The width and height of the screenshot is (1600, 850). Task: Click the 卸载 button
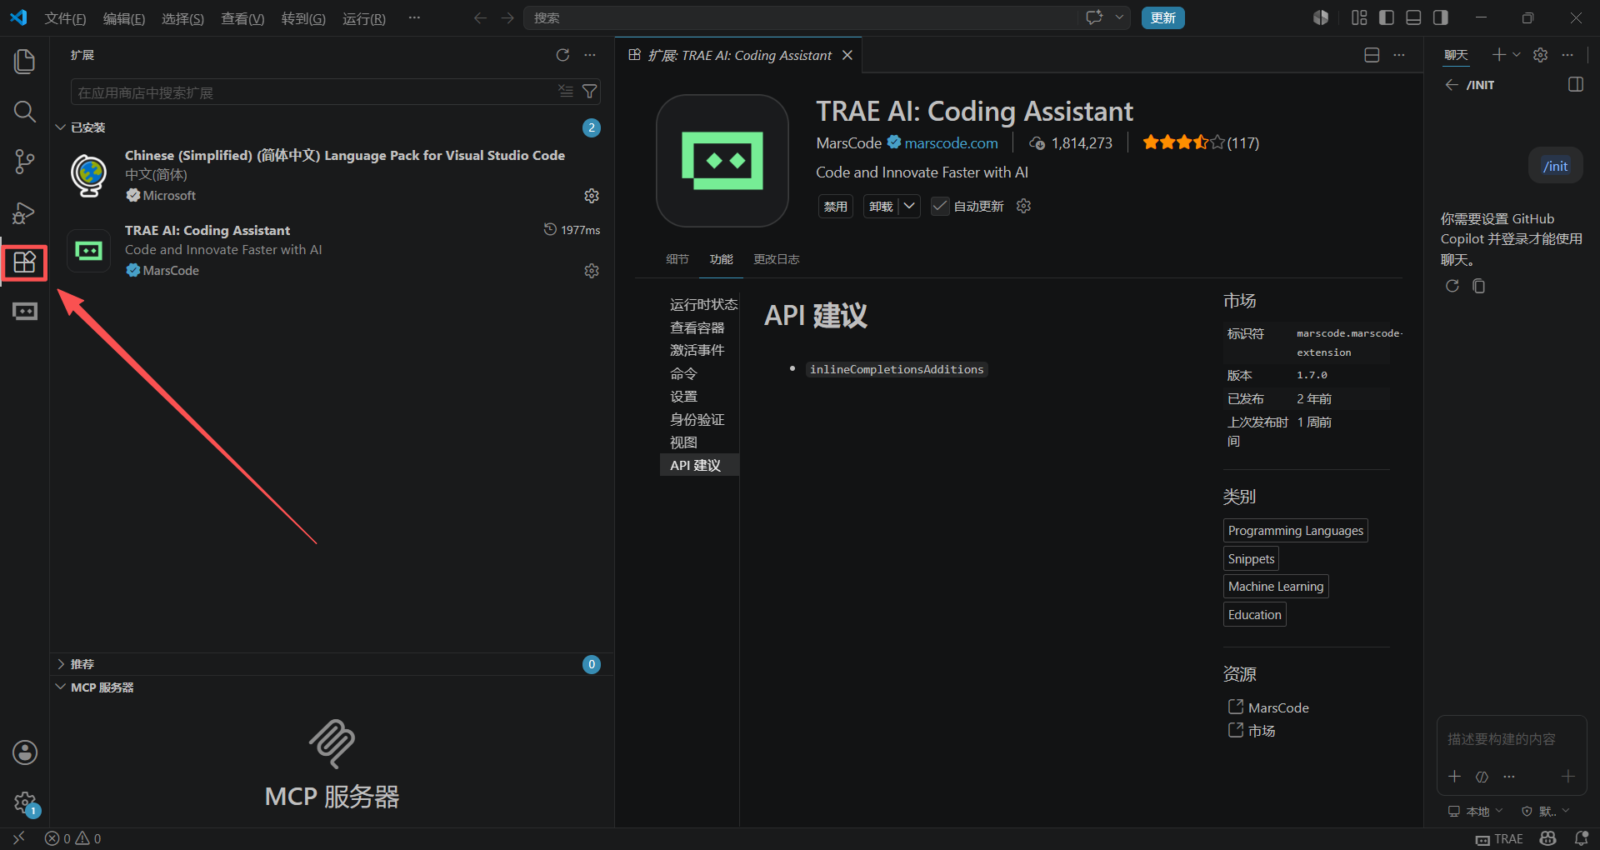[881, 206]
